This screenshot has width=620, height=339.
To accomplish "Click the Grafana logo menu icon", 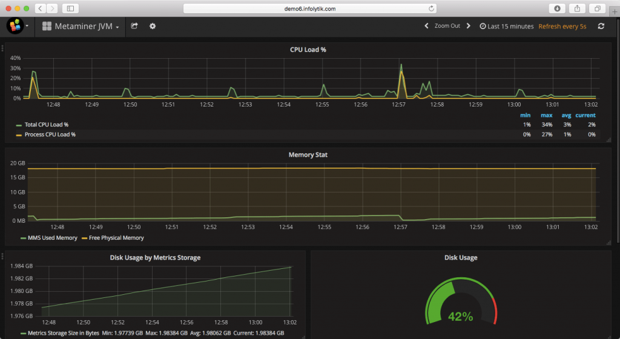I will tap(15, 26).
